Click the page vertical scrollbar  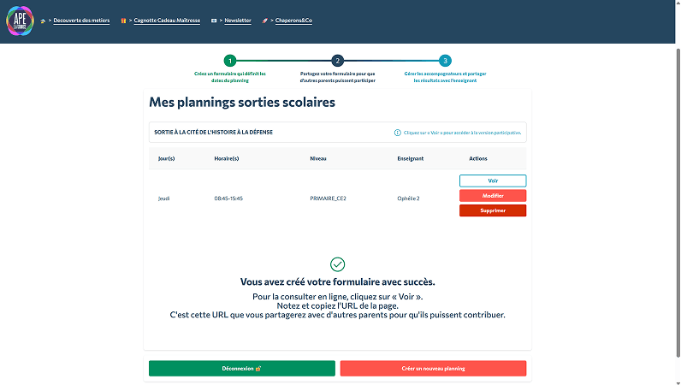[678, 203]
